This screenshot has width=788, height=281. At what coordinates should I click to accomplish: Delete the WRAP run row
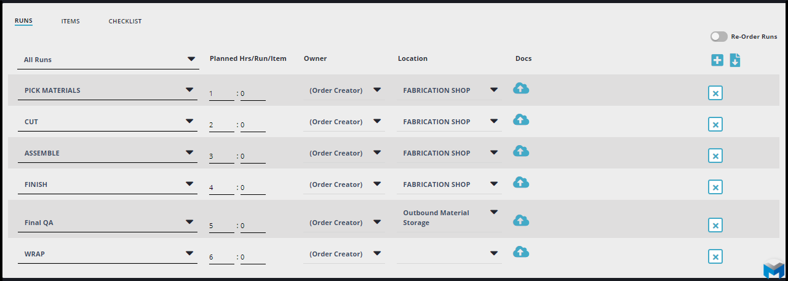(x=715, y=256)
